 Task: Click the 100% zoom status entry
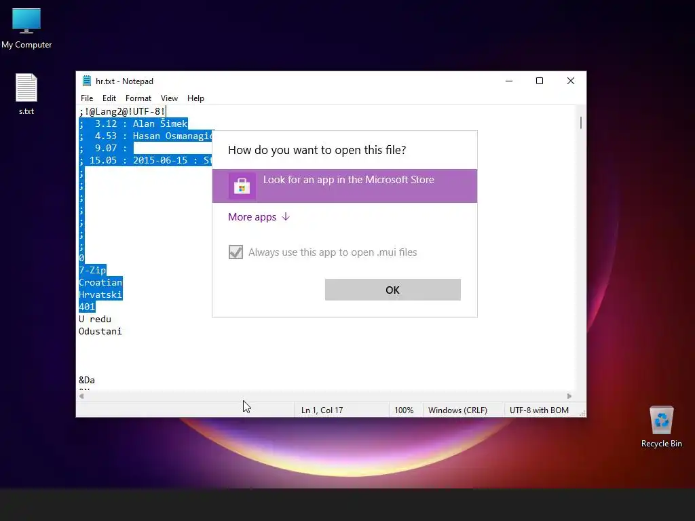click(x=404, y=410)
